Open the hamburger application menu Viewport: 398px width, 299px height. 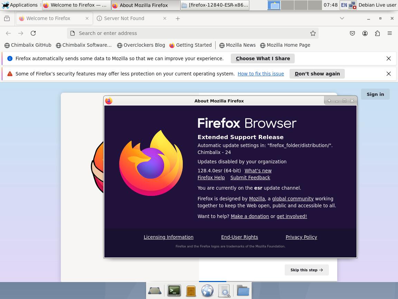click(x=390, y=33)
